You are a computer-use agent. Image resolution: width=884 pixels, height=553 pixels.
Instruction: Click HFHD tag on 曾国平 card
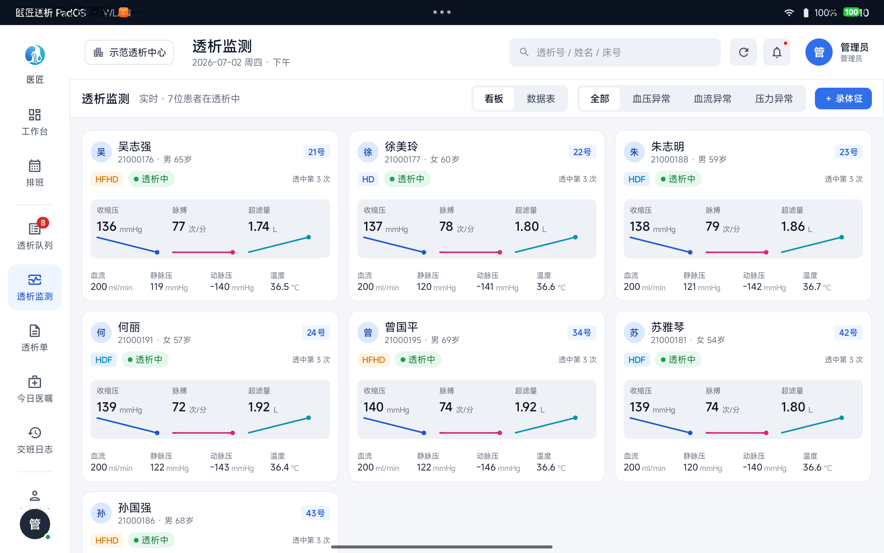pyautogui.click(x=373, y=359)
